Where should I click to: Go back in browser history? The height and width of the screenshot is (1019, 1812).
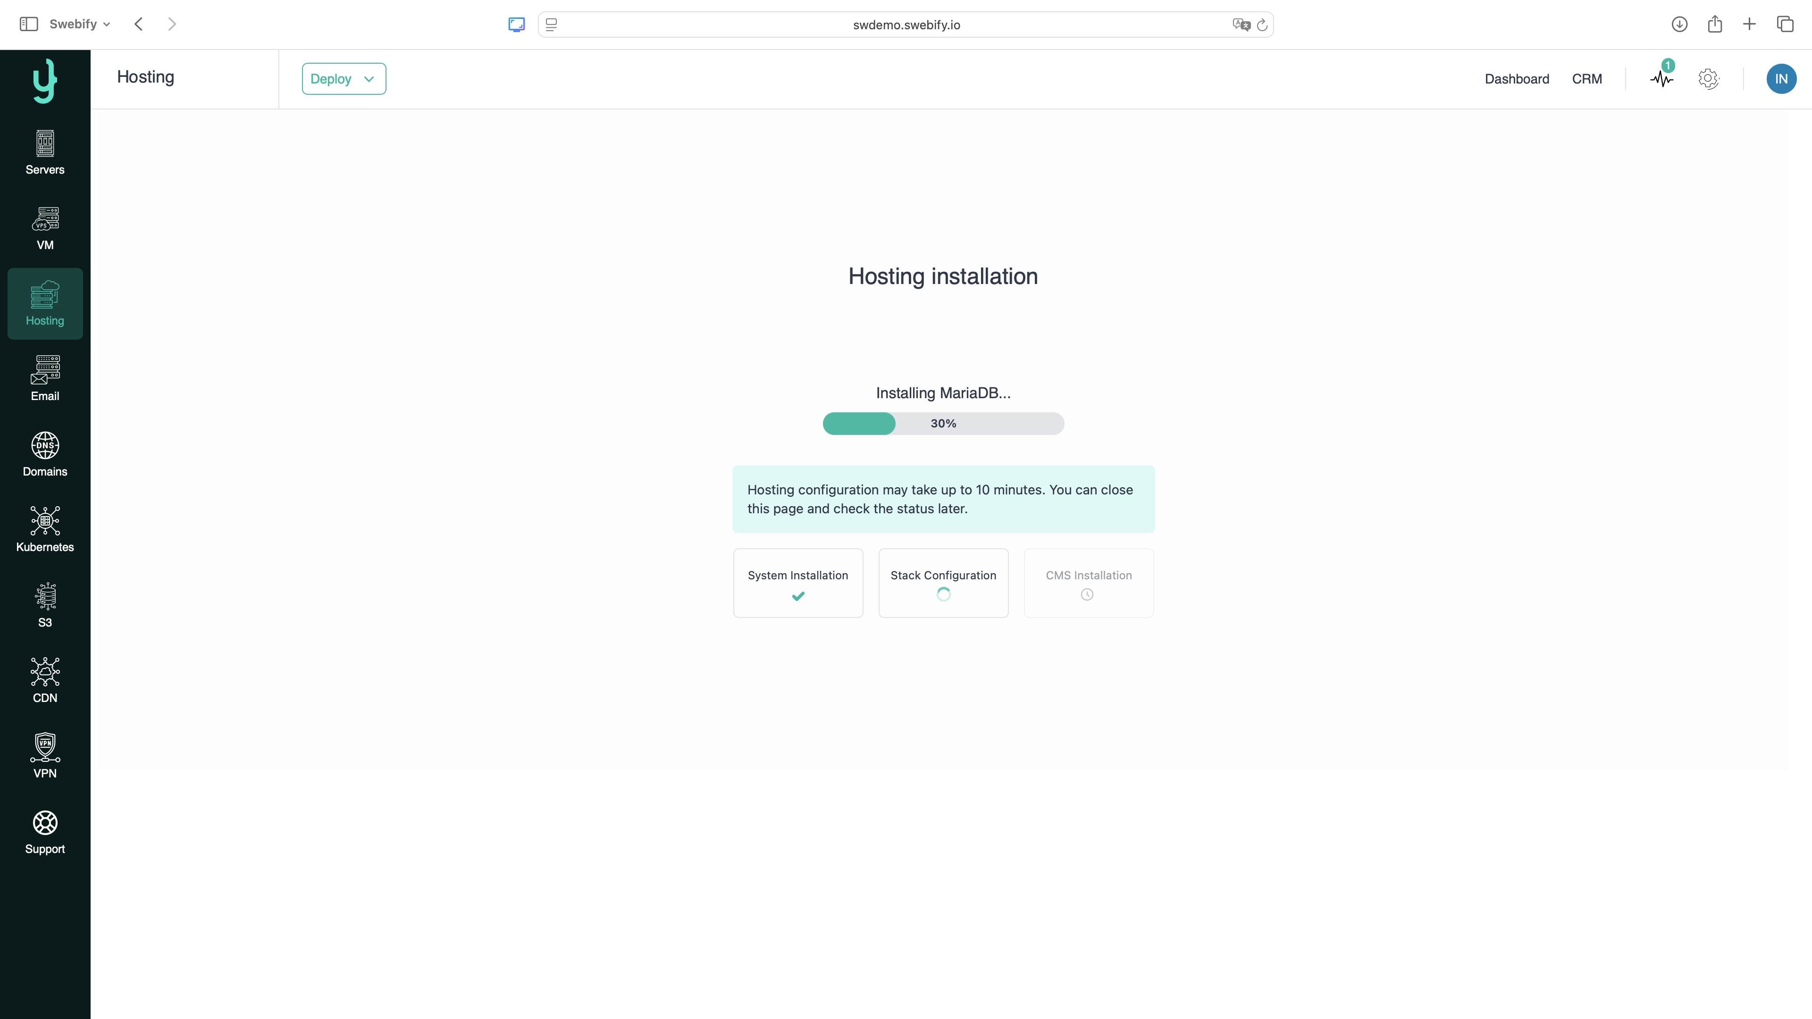click(139, 24)
